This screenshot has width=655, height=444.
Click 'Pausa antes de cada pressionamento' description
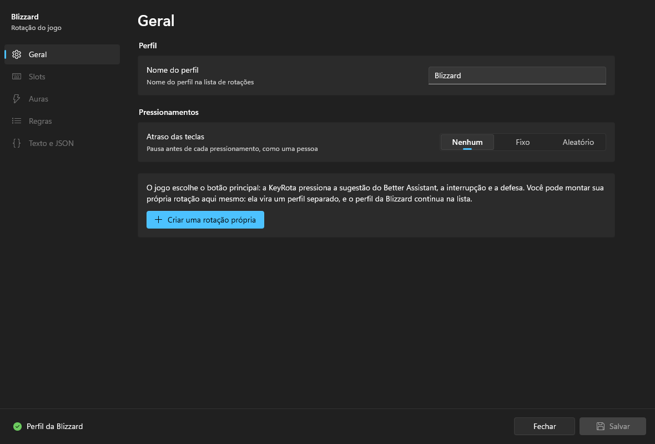tap(232, 149)
